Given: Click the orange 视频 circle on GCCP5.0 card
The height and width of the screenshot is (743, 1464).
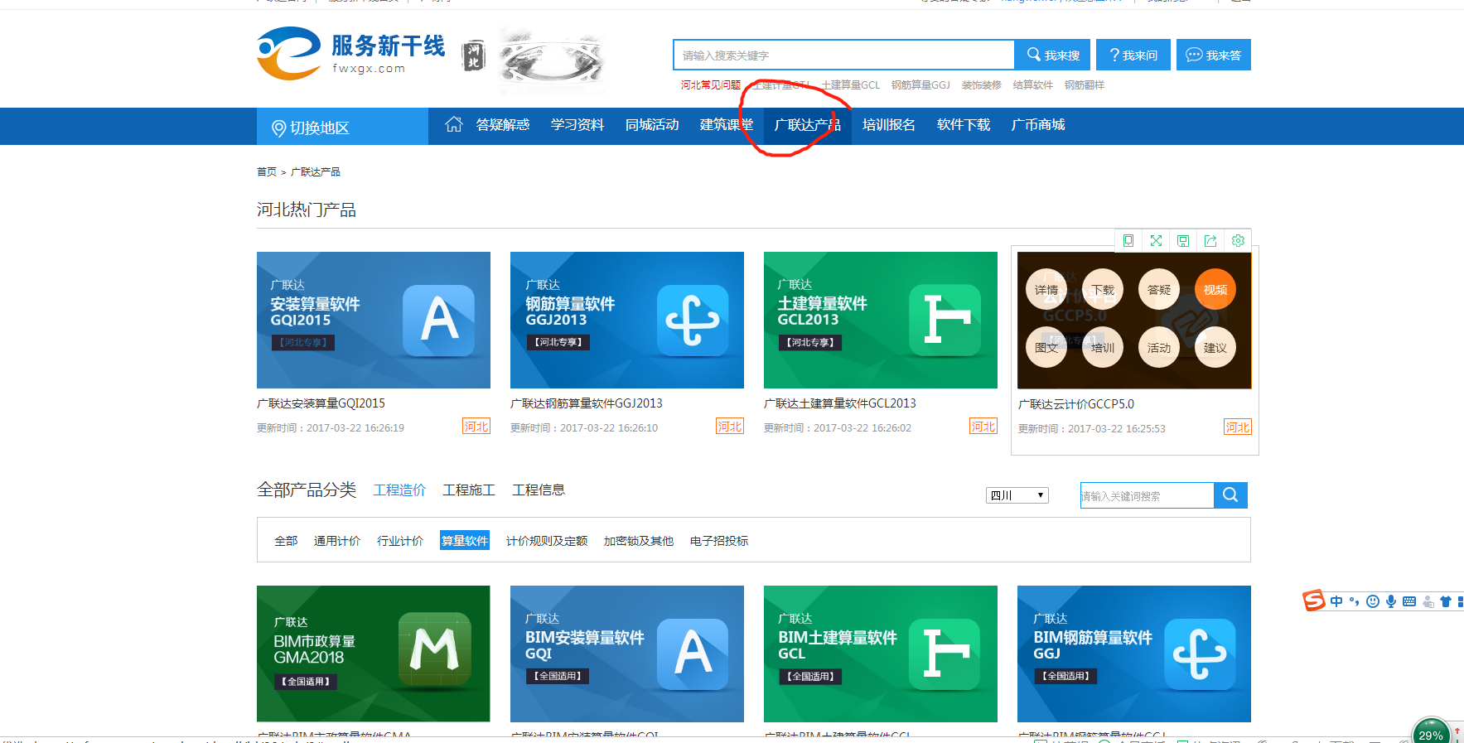Looking at the screenshot, I should click(1215, 290).
